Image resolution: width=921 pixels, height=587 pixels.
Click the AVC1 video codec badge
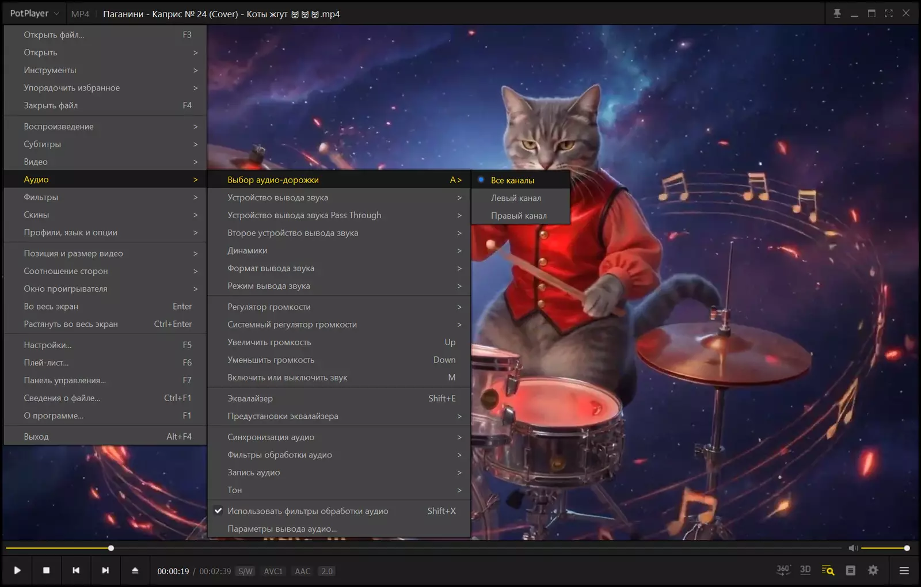pyautogui.click(x=273, y=571)
